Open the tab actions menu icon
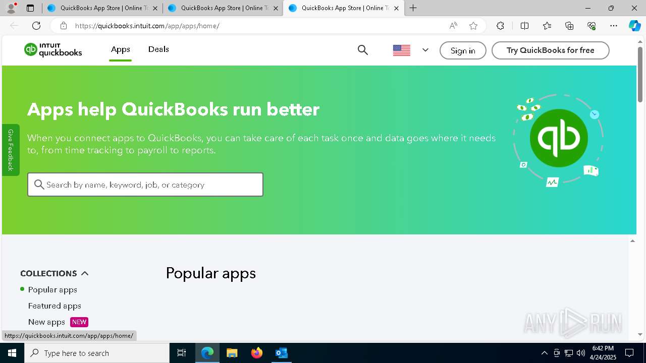Viewport: 646px width, 363px height. [30, 8]
